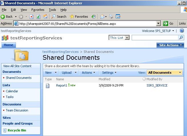Open the Actions dropdown menu

88,73
